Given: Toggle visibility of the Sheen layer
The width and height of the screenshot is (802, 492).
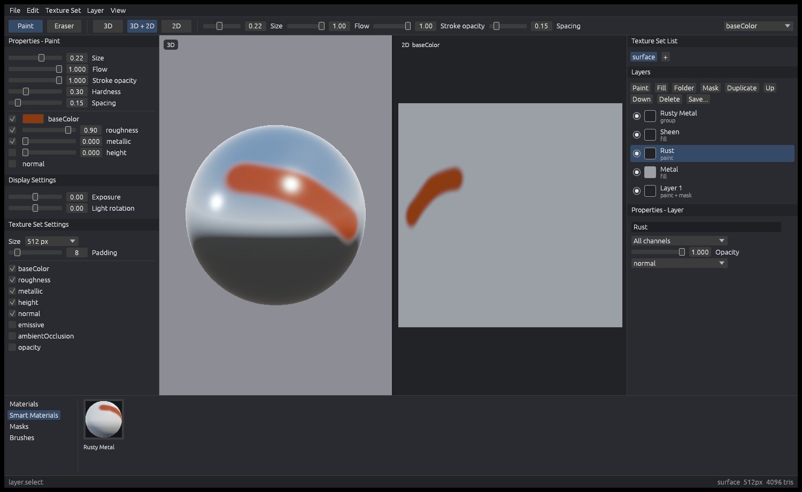Looking at the screenshot, I should (x=636, y=135).
